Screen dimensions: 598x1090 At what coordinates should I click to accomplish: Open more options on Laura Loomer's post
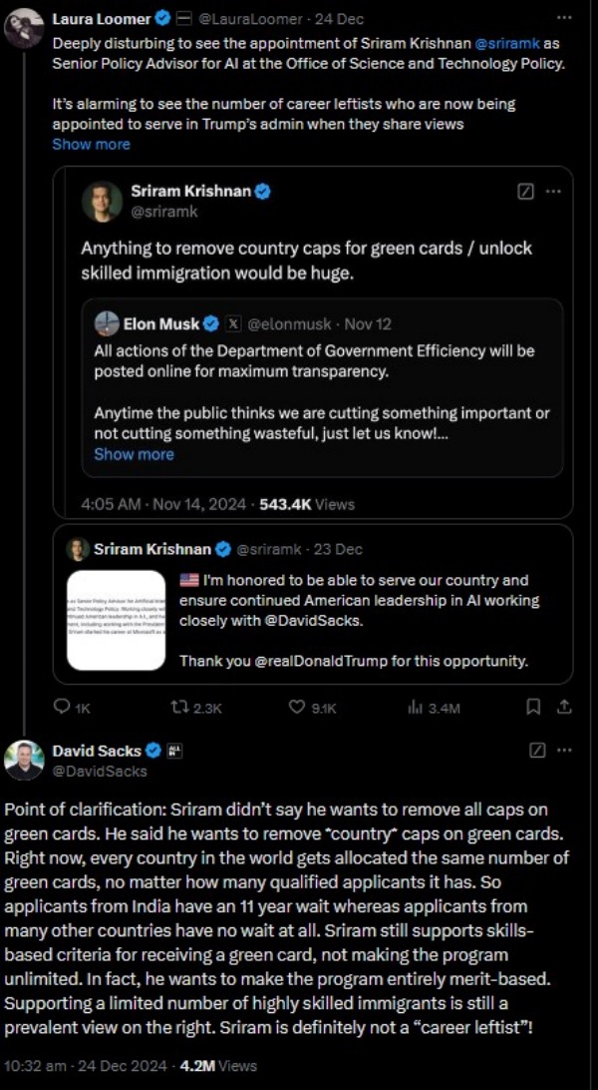(x=564, y=18)
